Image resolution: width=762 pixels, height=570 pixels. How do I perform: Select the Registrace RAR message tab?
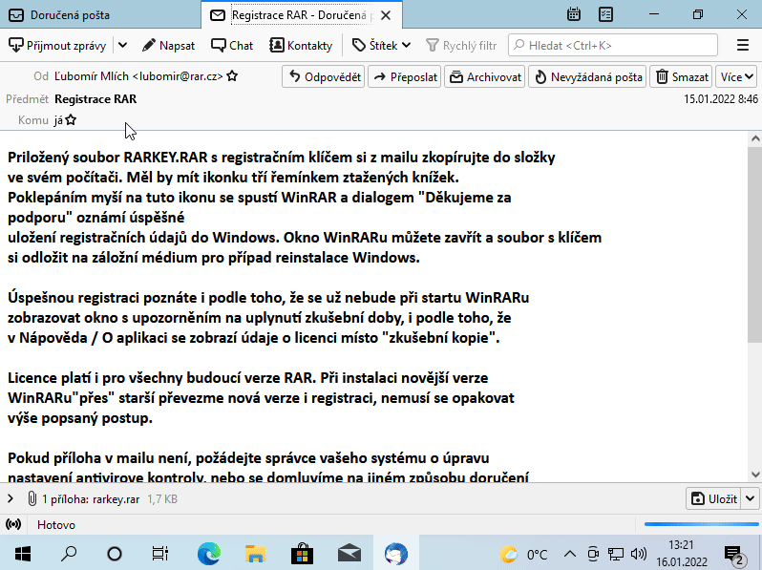(302, 15)
